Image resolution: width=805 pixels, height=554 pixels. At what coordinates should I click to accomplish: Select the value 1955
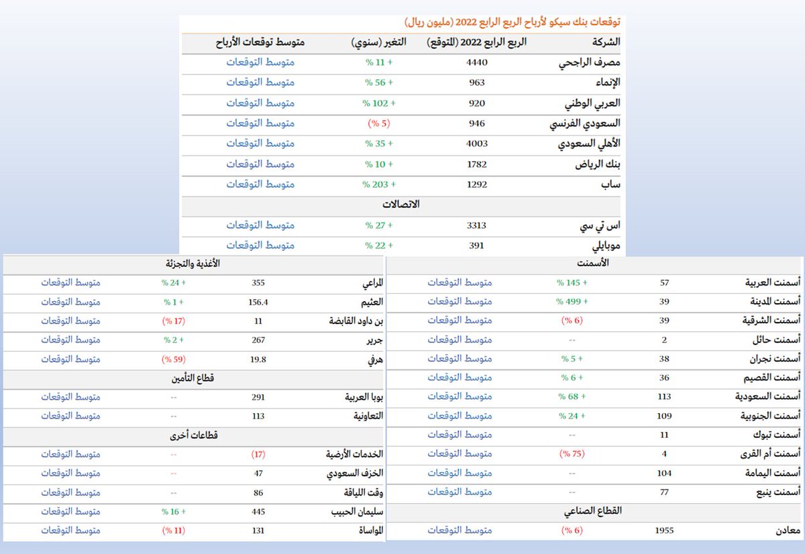click(663, 530)
